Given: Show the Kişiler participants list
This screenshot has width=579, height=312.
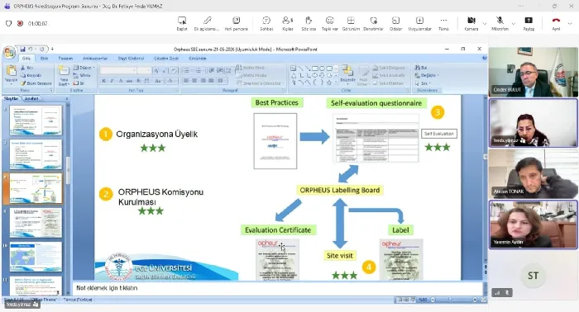Looking at the screenshot, I should pos(287,23).
